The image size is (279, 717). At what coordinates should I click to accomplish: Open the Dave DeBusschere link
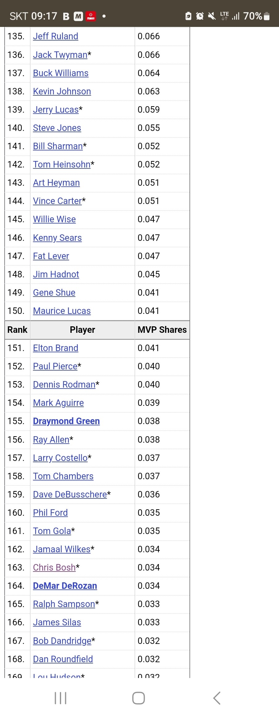click(x=70, y=494)
